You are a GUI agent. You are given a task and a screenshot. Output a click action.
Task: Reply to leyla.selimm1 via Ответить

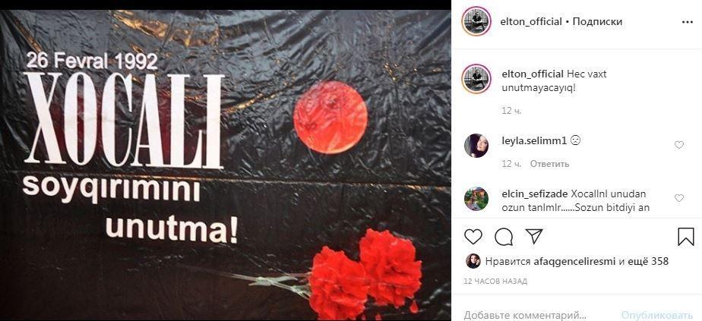pyautogui.click(x=550, y=164)
